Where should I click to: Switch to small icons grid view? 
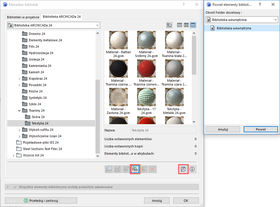coord(186,25)
